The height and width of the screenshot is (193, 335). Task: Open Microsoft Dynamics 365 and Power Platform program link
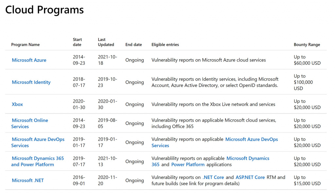(38, 161)
